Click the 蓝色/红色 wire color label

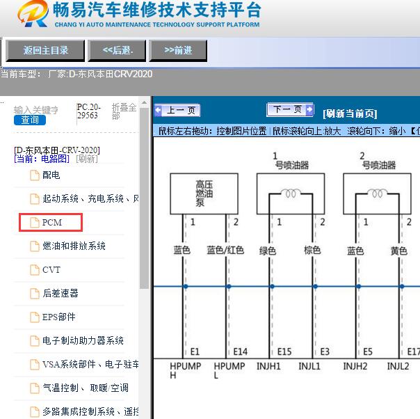[225, 250]
